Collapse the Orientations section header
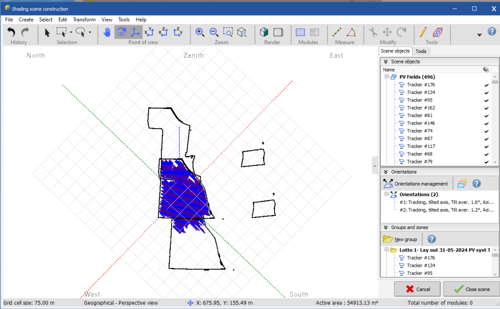Viewport: 500px width, 309px height. (386, 172)
